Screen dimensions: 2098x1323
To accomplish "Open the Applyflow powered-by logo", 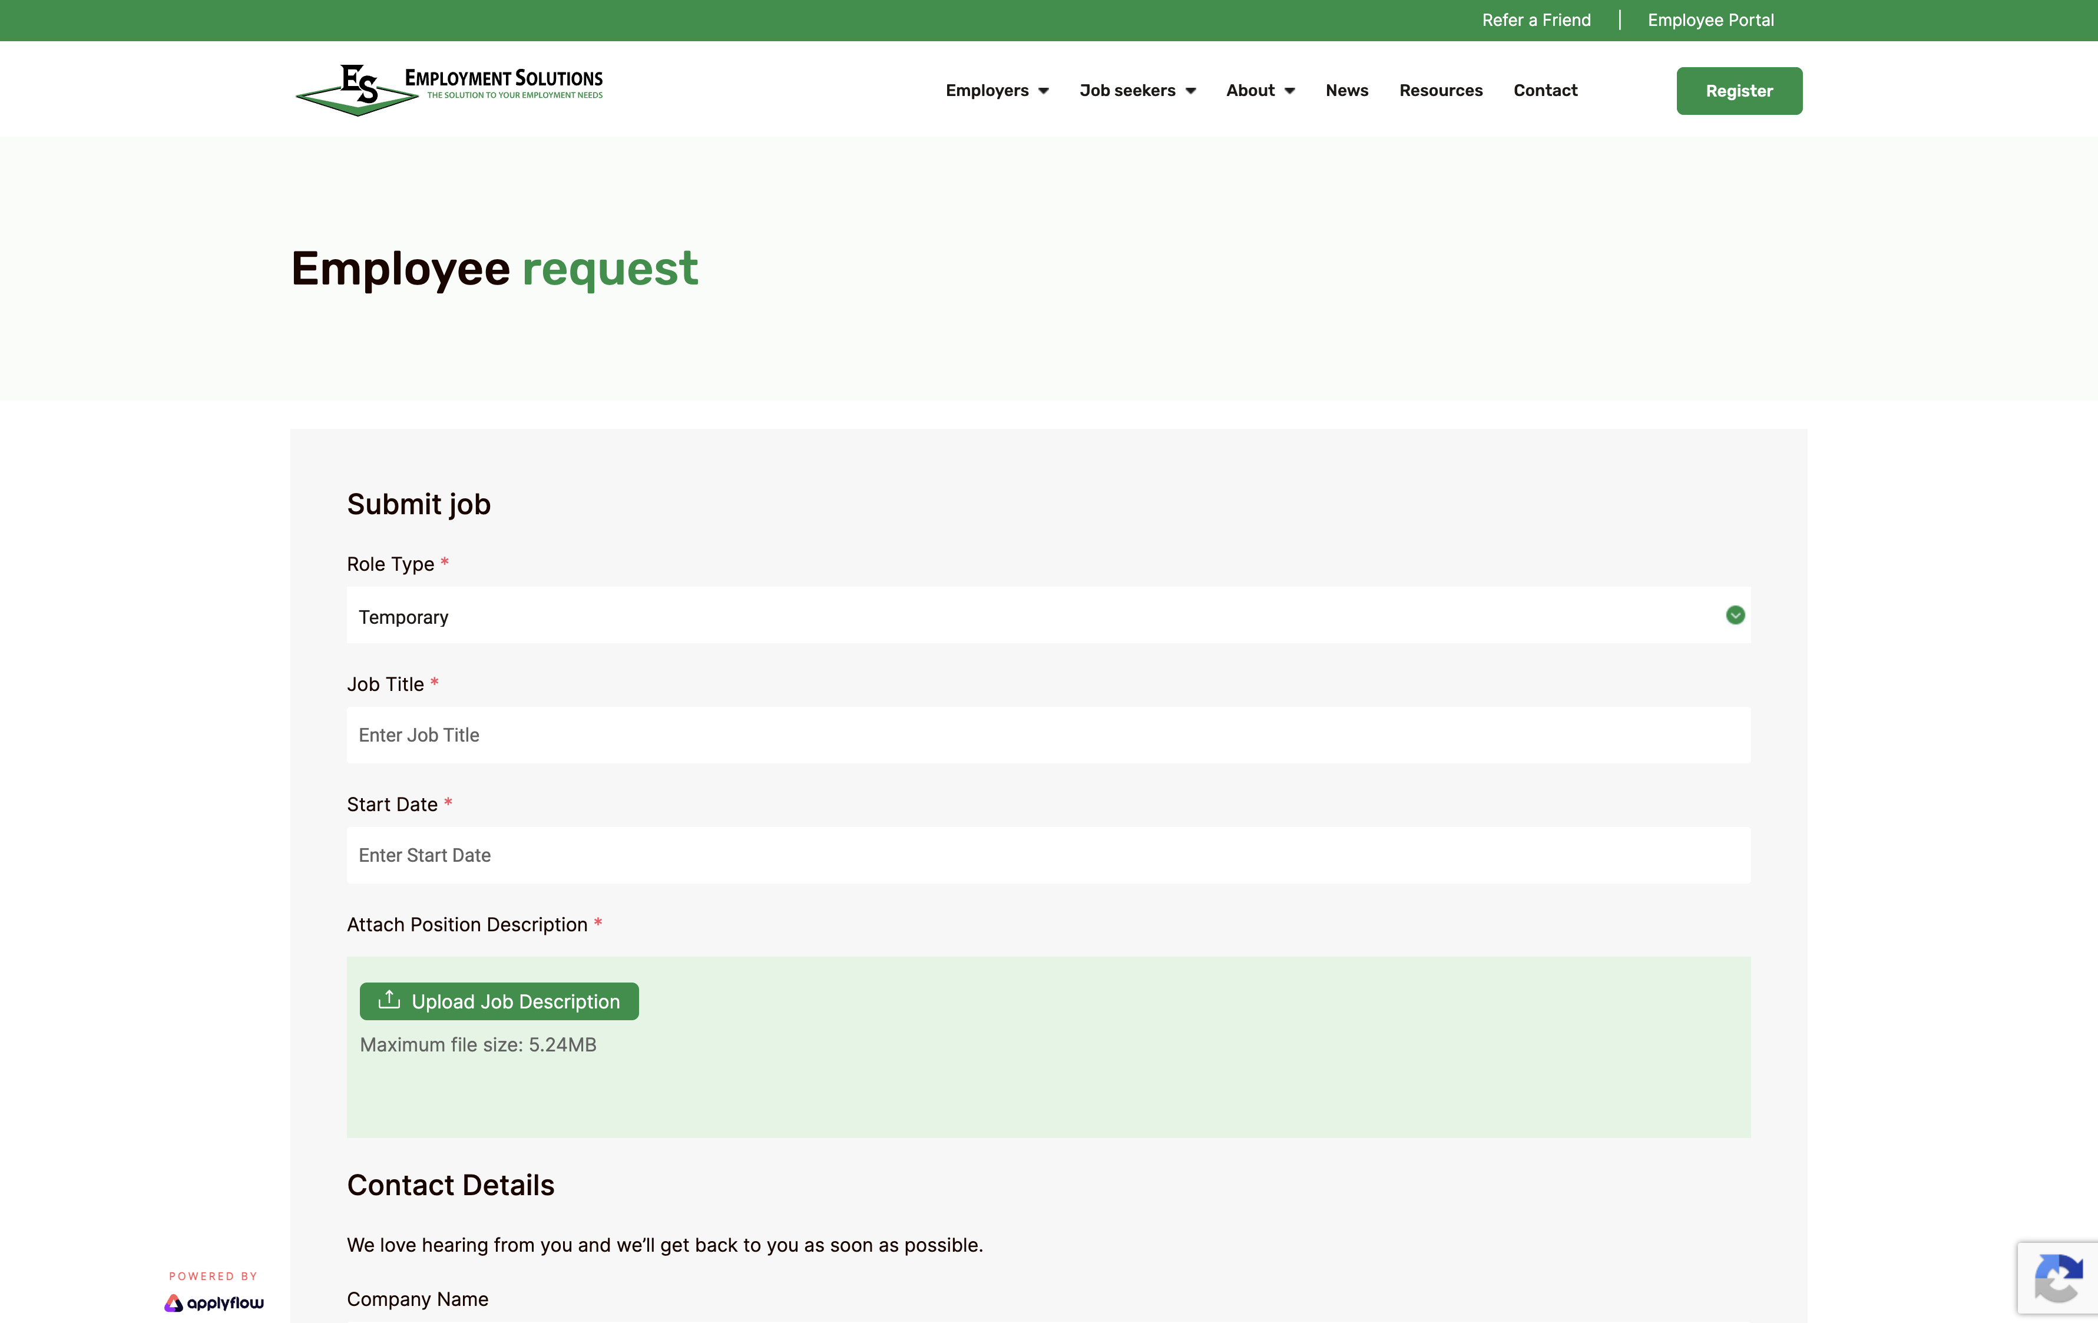I will [x=213, y=1302].
